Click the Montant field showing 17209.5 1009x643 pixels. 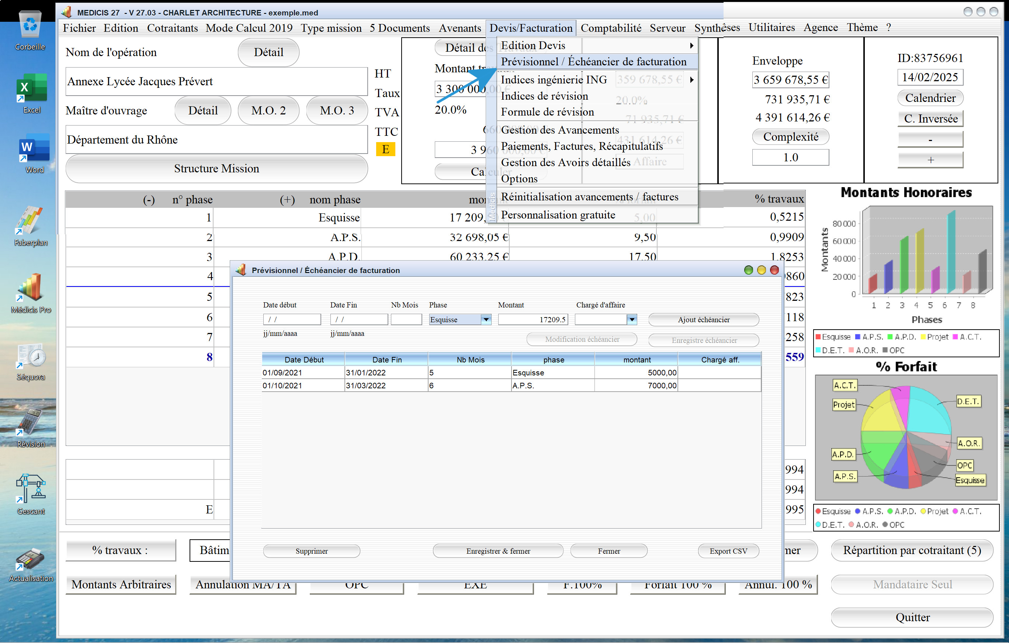[x=533, y=320]
